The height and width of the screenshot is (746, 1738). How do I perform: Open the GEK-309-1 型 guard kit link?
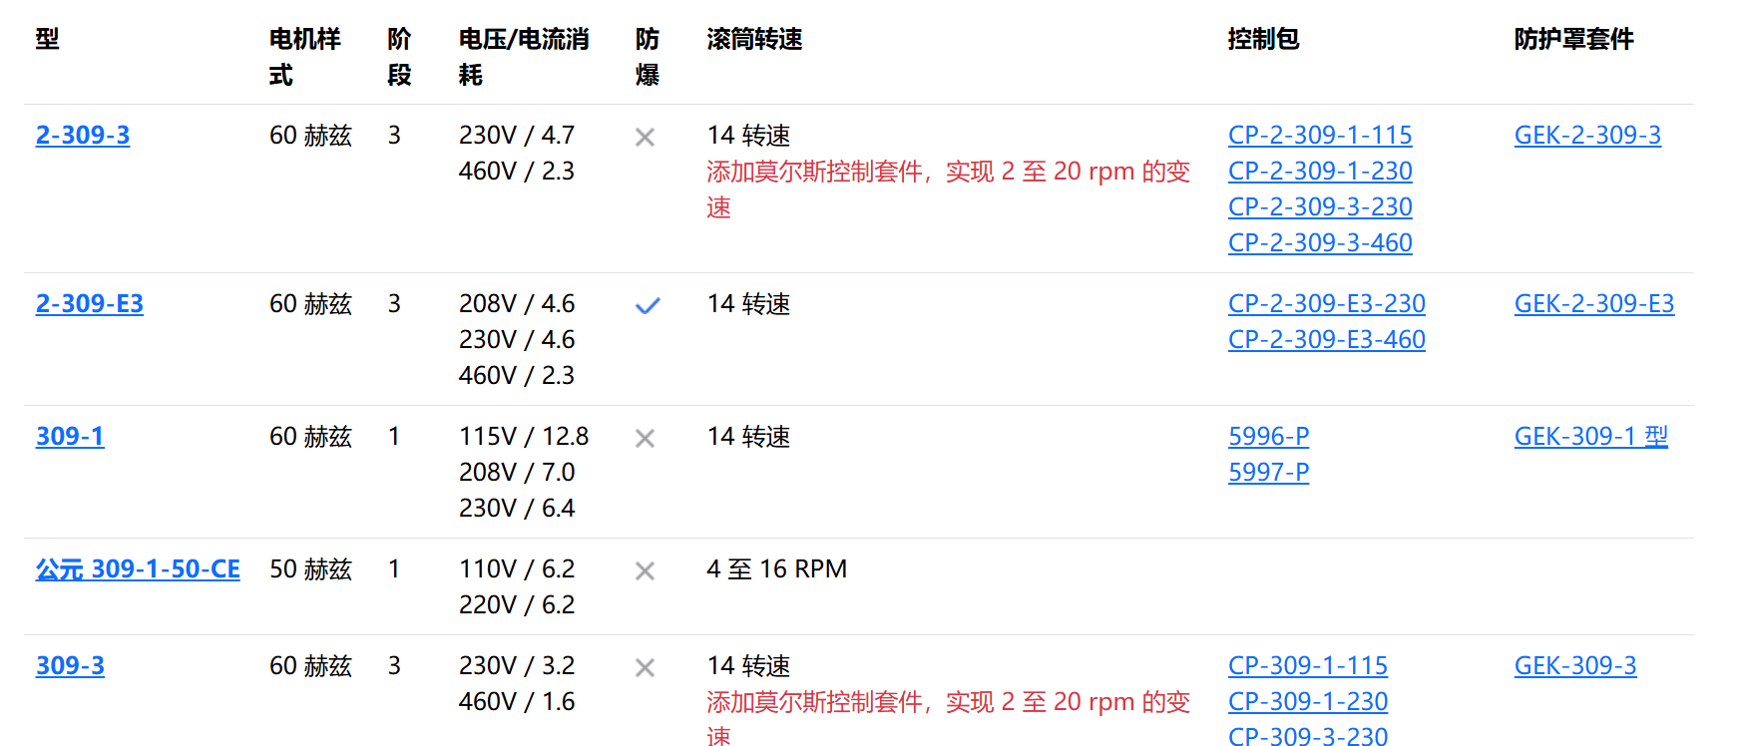(x=1590, y=436)
